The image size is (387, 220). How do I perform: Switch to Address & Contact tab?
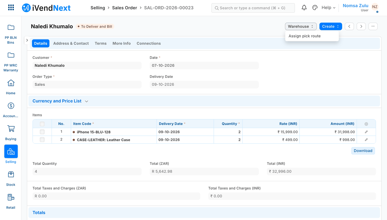tap(71, 43)
